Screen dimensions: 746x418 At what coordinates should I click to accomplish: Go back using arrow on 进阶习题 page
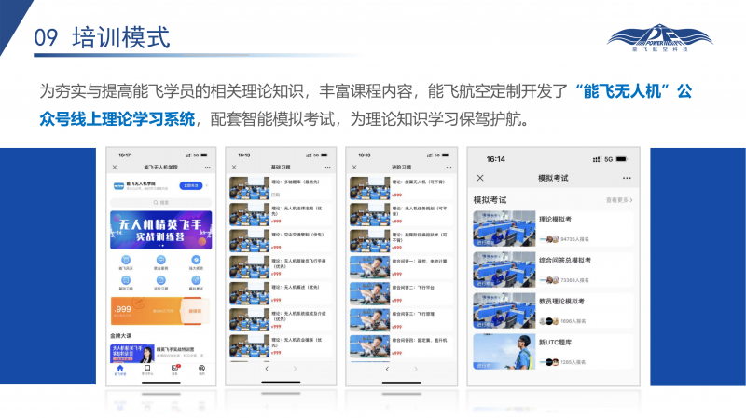(387, 369)
